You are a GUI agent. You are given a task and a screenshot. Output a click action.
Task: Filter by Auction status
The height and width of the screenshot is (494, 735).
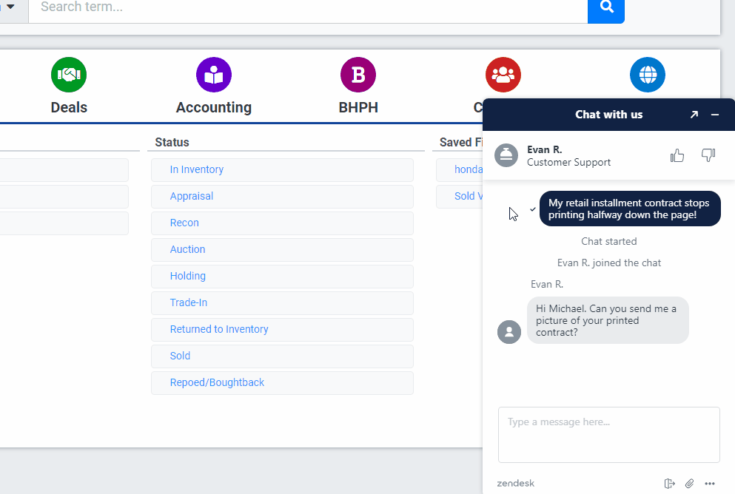pos(282,249)
